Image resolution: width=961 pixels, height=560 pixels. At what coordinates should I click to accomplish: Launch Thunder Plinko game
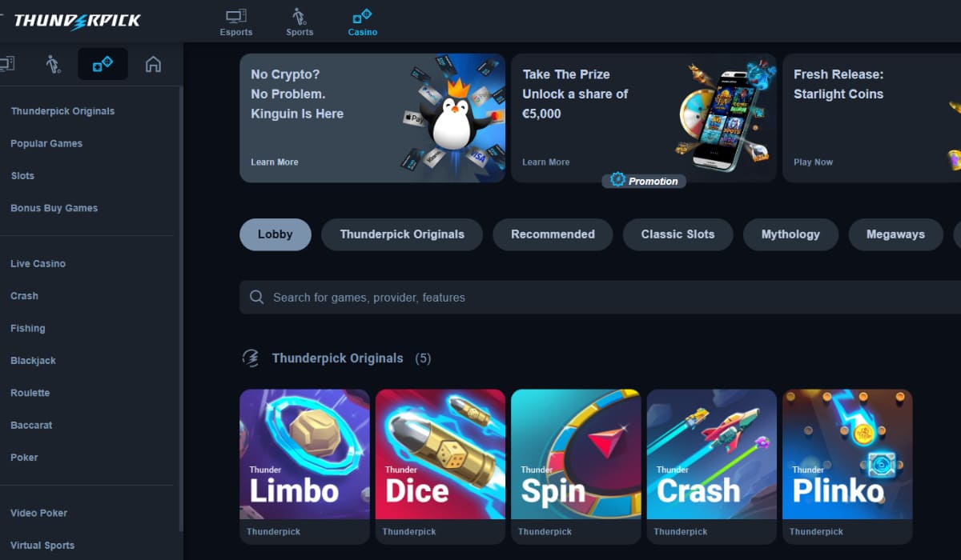point(847,454)
